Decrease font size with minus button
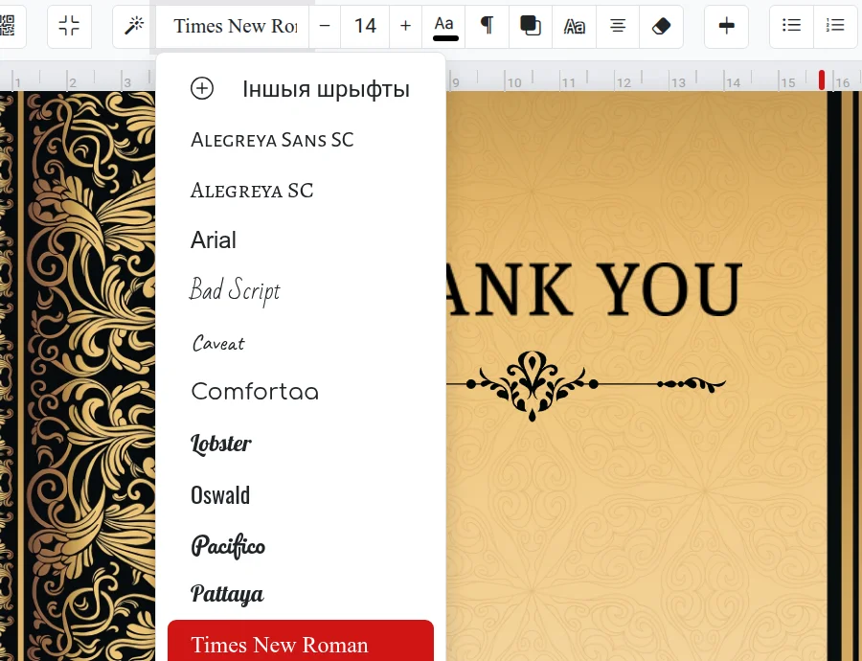862x661 pixels. [x=325, y=26]
